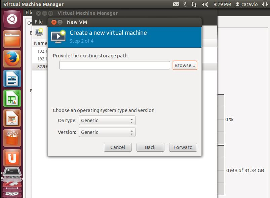The height and width of the screenshot is (198, 270).
Task: Open LibreOffice Writer from launcher
Action: click(x=12, y=79)
